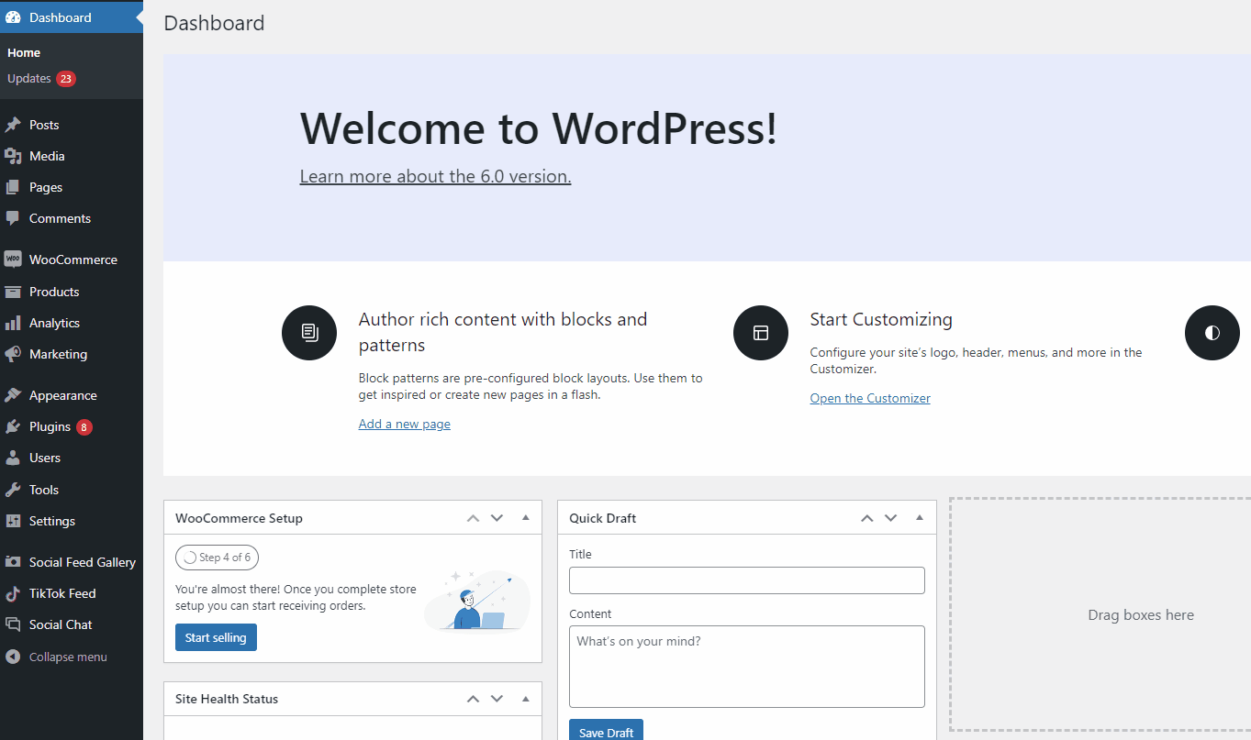The width and height of the screenshot is (1251, 740).
Task: Click the Drag boxes here drop area
Action: [x=1101, y=614]
